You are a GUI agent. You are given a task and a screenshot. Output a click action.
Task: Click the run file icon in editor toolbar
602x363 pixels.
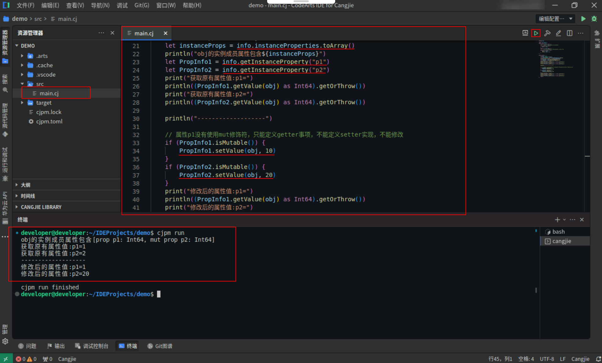(x=536, y=33)
